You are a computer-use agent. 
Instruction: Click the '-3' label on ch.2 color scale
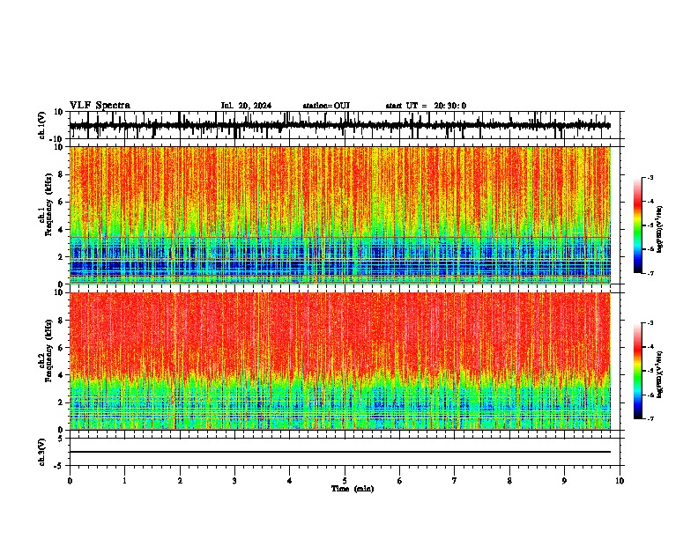pos(650,323)
